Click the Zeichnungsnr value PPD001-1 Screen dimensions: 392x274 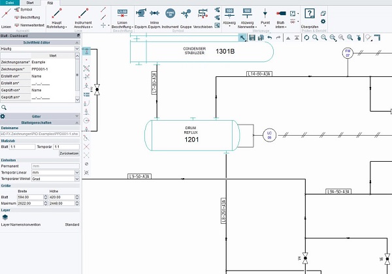(53, 69)
